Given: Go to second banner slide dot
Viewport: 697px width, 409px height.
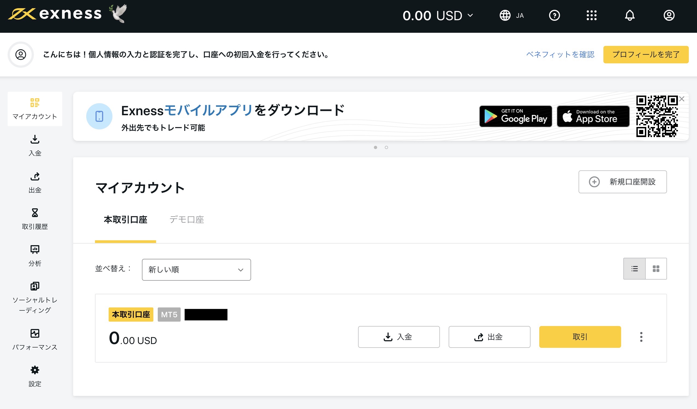Looking at the screenshot, I should 386,147.
